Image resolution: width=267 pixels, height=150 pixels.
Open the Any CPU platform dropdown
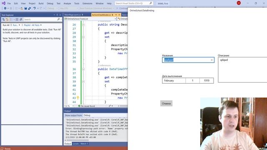(x=69, y=8)
